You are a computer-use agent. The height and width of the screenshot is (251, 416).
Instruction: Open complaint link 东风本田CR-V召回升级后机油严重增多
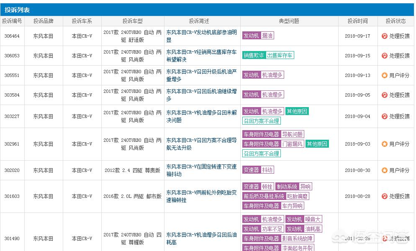click(x=201, y=75)
